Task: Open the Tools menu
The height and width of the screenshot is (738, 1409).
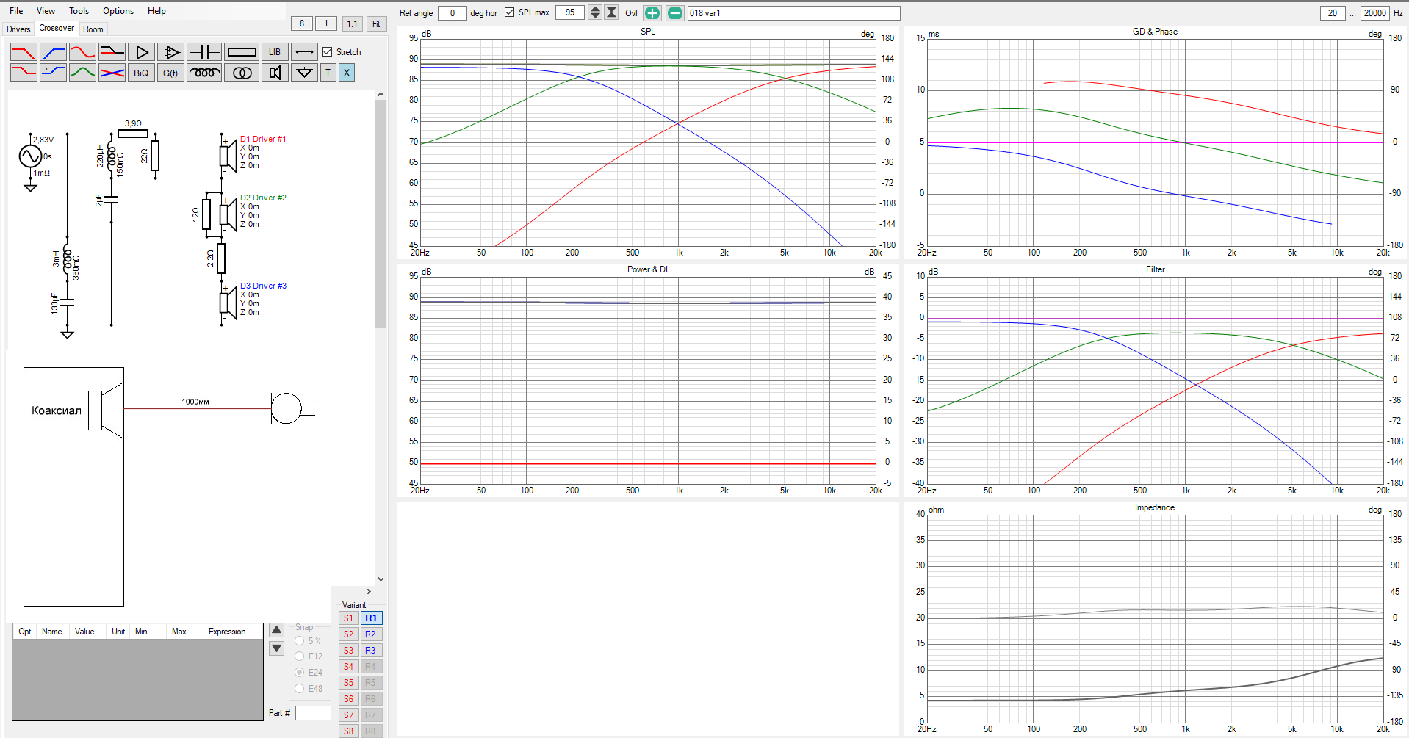Action: point(79,11)
